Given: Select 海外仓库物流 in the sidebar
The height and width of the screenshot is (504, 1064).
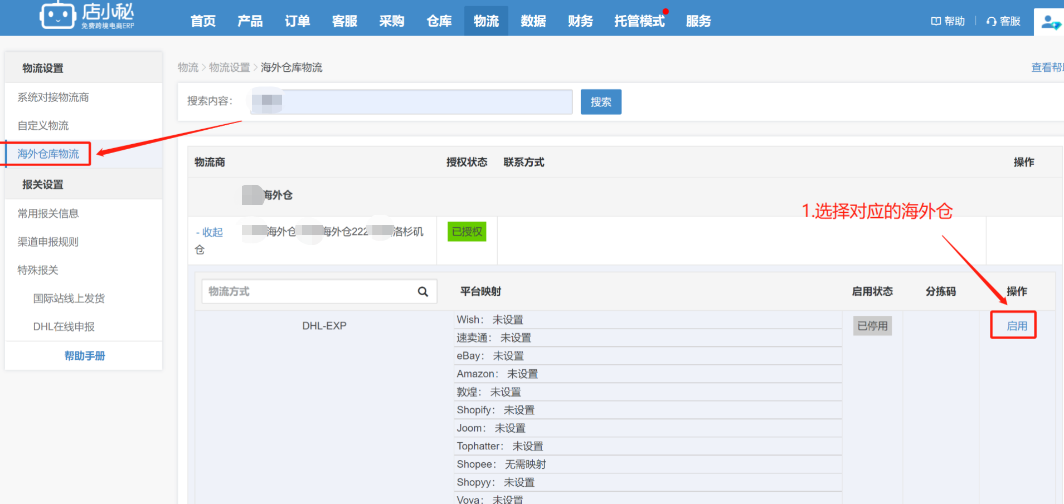Looking at the screenshot, I should point(48,154).
